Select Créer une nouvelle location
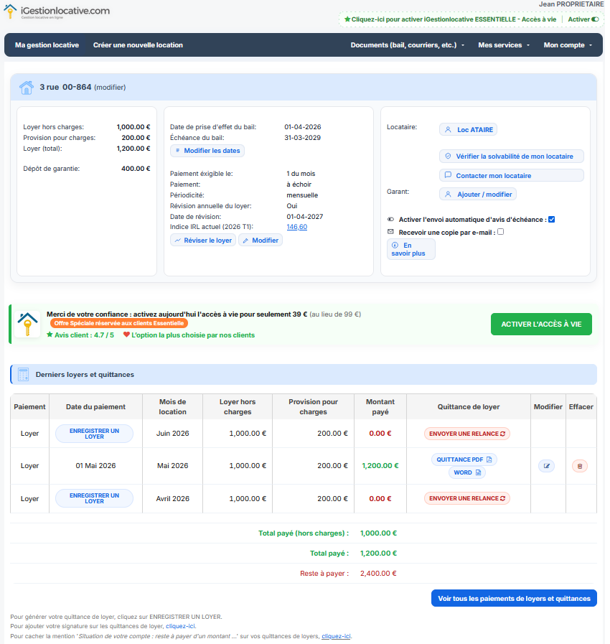Image resolution: width=610 pixels, height=644 pixels. coord(138,45)
